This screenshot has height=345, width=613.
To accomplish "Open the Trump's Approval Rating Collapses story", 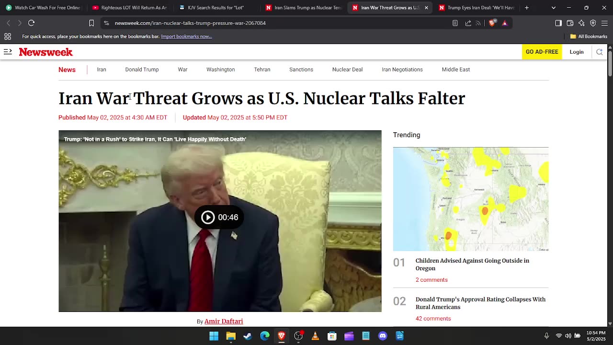I will [480, 303].
